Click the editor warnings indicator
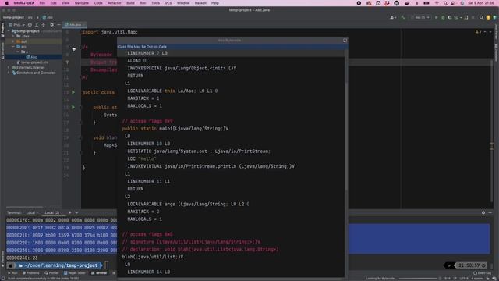 (x=478, y=32)
